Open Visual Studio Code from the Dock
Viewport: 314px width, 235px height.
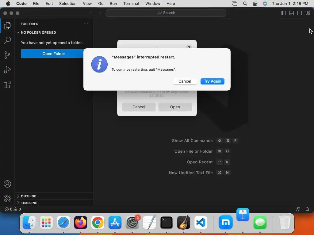pyautogui.click(x=201, y=222)
